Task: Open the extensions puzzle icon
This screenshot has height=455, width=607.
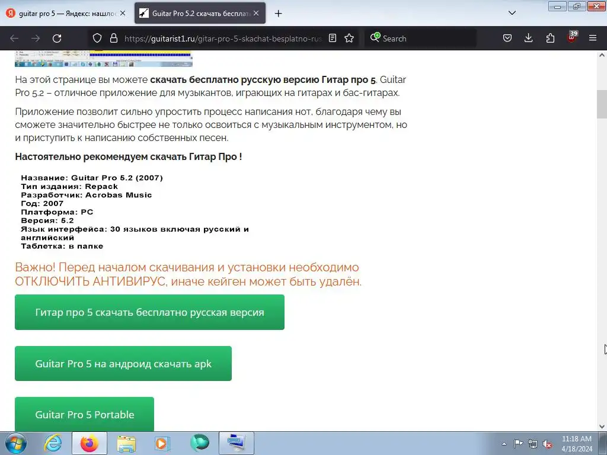Action: [550, 39]
